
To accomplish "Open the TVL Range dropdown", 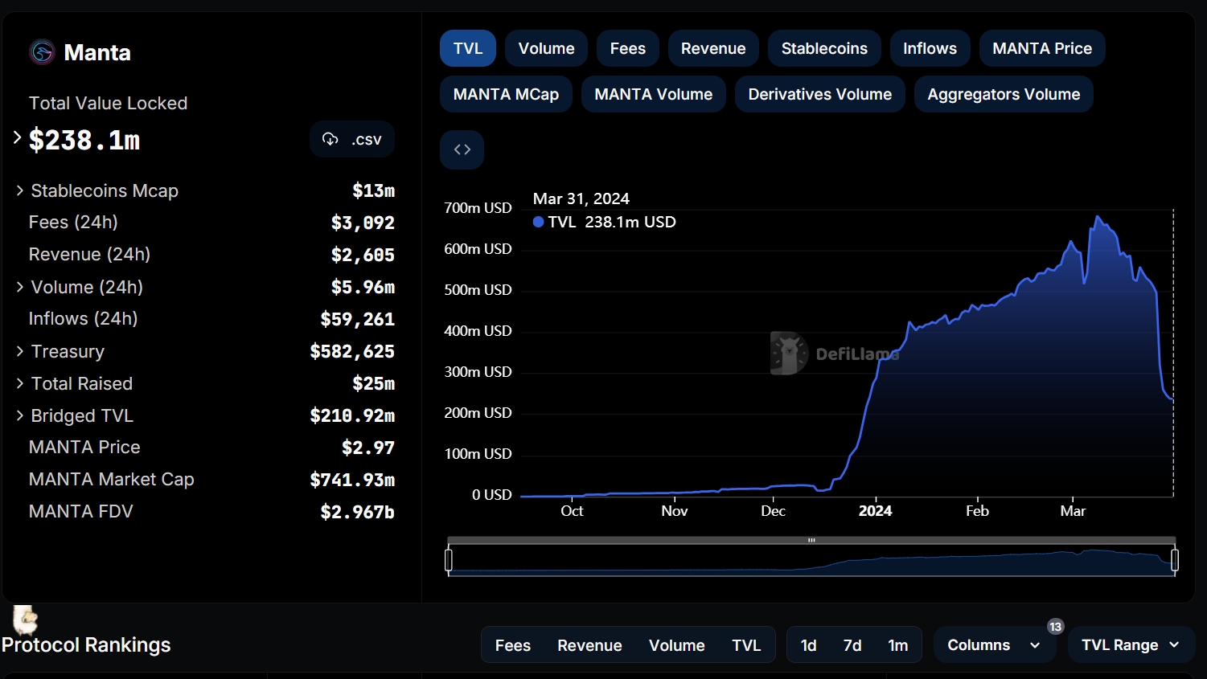I will pyautogui.click(x=1130, y=645).
